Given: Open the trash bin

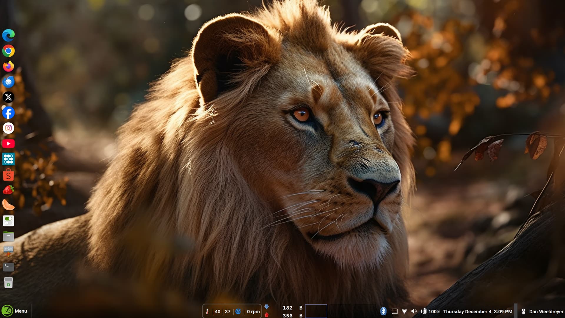Looking at the screenshot, I should pyautogui.click(x=8, y=283).
